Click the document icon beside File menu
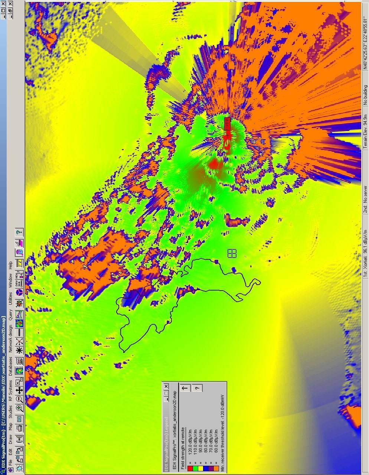 (10, 470)
